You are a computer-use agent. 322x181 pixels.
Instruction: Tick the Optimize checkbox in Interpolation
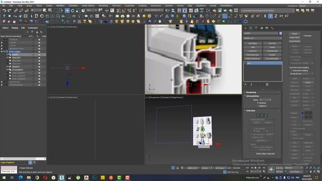(258, 103)
